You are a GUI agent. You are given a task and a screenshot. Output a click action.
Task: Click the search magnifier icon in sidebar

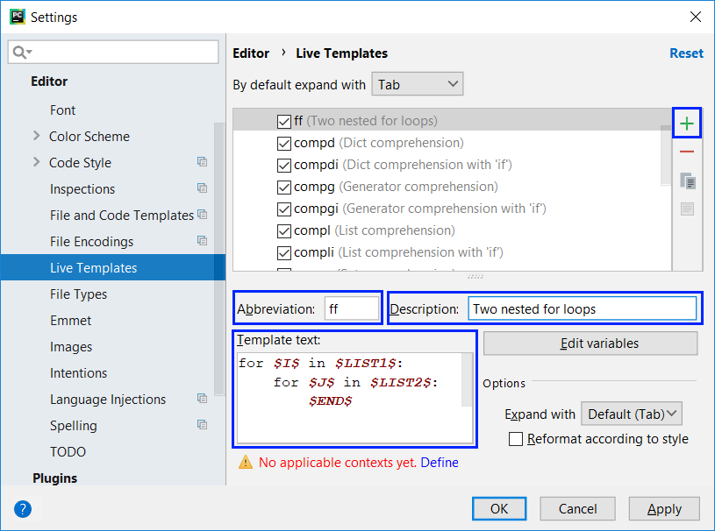click(19, 53)
